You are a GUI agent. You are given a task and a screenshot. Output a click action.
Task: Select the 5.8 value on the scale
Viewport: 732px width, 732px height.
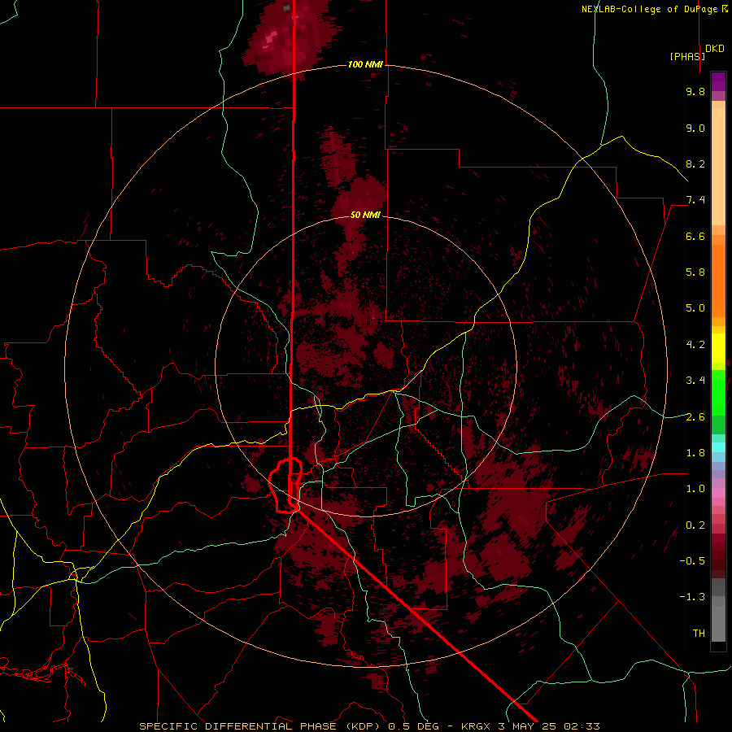click(x=695, y=272)
